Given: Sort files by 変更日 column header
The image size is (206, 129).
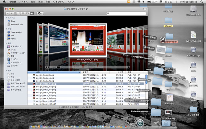Looking at the screenshot, I should click(95, 72).
